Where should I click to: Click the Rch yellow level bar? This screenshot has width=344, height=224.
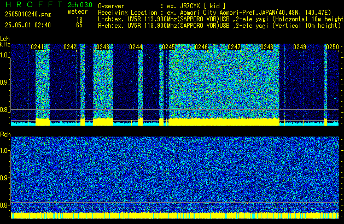(x=174, y=215)
